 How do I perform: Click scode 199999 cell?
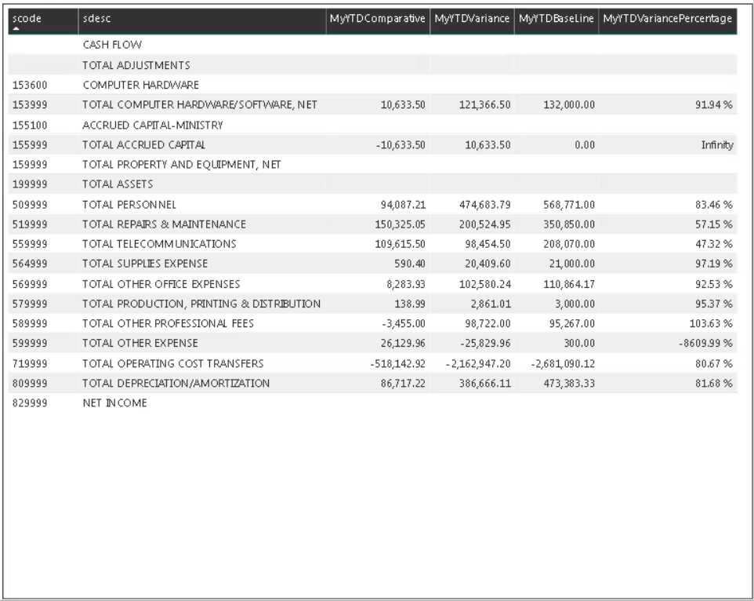pos(30,184)
